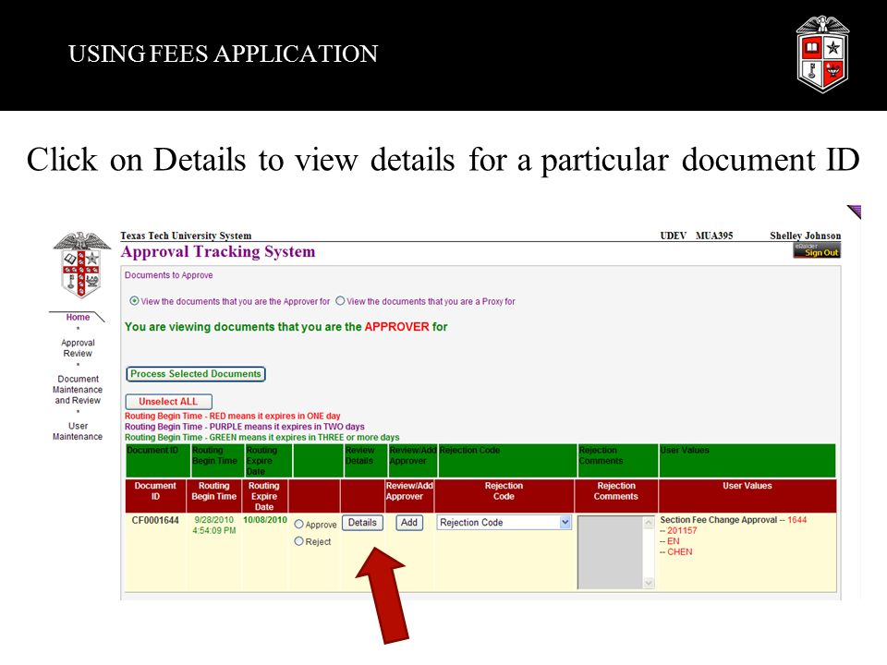Image resolution: width=887 pixels, height=665 pixels.
Task: Click the user value 201157
Action: pyautogui.click(x=682, y=530)
